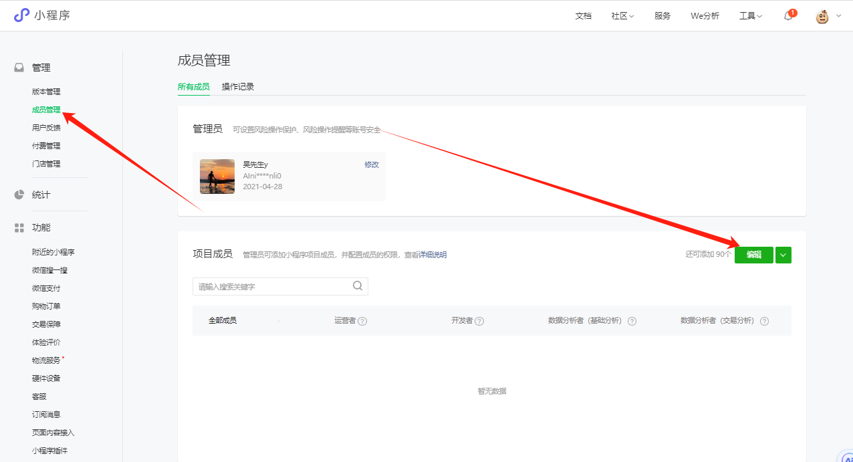Click the help icon next to 开发者
Screen dimensions: 853x462
(x=479, y=321)
